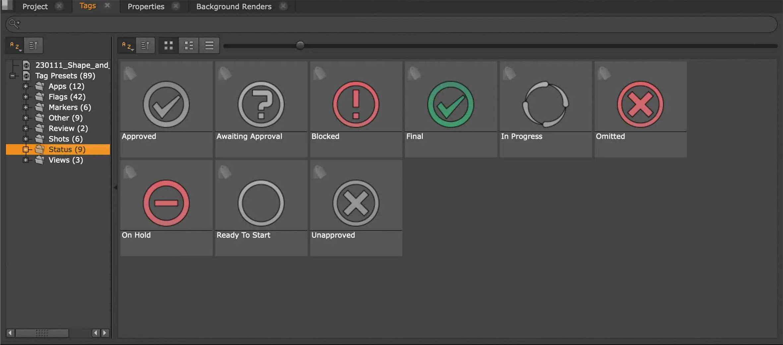
Task: Select the Shots (6) folder
Action: click(x=65, y=139)
